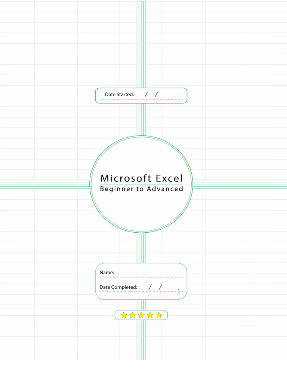Click the 'Name:' label

click(x=107, y=272)
